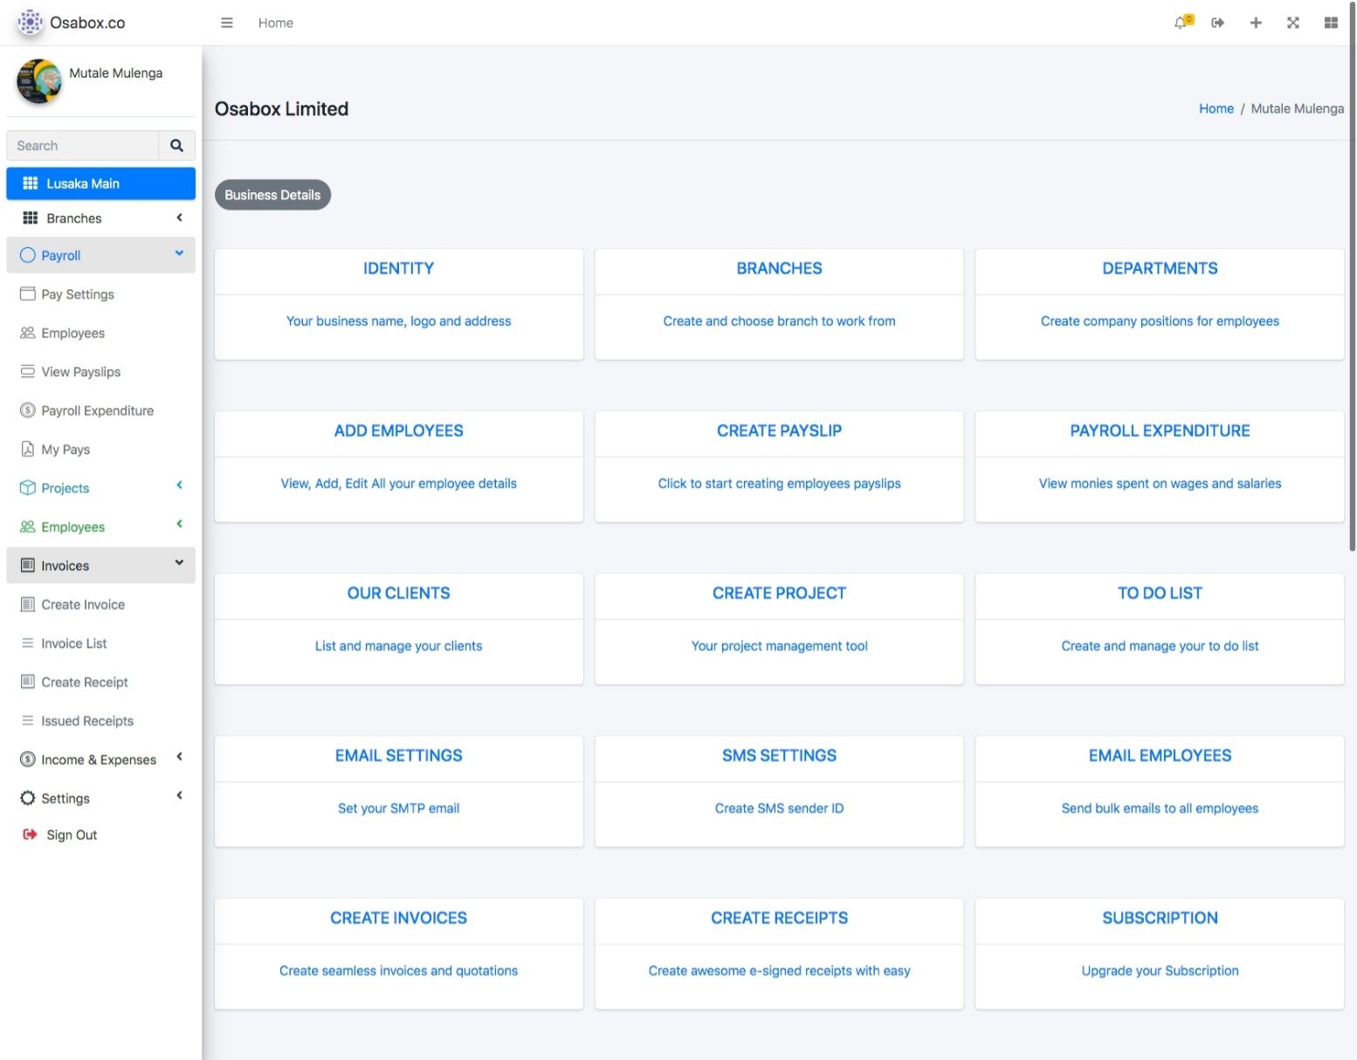Viewport: 1357px width, 1060px height.
Task: Toggle the sidebar hamburger menu
Action: [227, 23]
